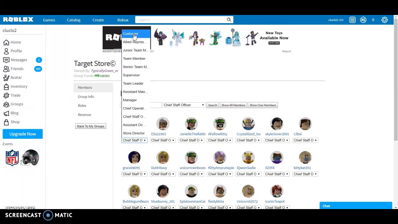Open DuhhNavy's avatar thumbnail

(163, 157)
